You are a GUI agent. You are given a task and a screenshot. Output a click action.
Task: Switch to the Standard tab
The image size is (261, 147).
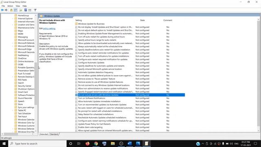54,134
